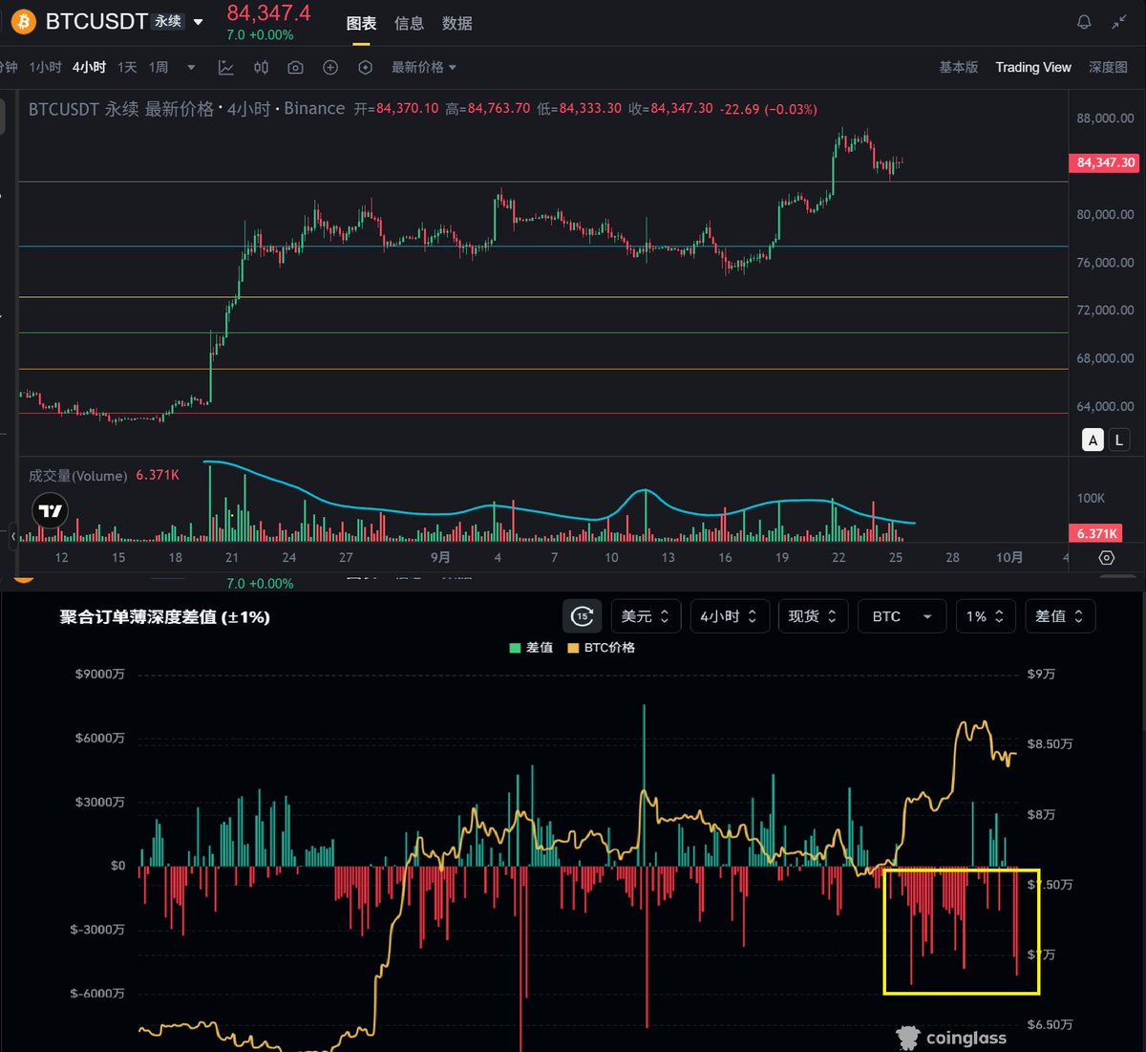The image size is (1146, 1052).
Task: Click the orange Bitcoin coin icon
Action: point(23,21)
